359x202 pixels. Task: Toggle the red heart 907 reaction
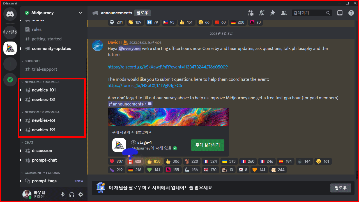tap(116, 161)
